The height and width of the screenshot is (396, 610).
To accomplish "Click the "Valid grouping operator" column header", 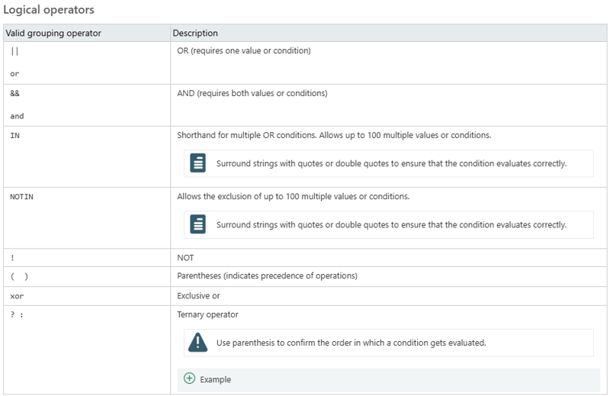I will (53, 33).
